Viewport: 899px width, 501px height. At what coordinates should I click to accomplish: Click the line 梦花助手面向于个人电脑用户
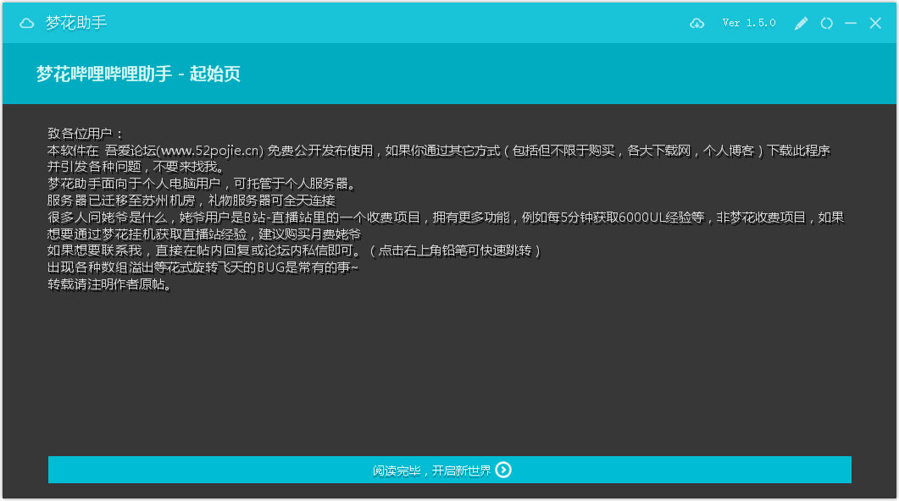[202, 184]
